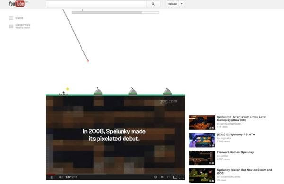284x184 pixels.
Task: Select the More From channel thumbnail icon
Action: pos(11,26)
